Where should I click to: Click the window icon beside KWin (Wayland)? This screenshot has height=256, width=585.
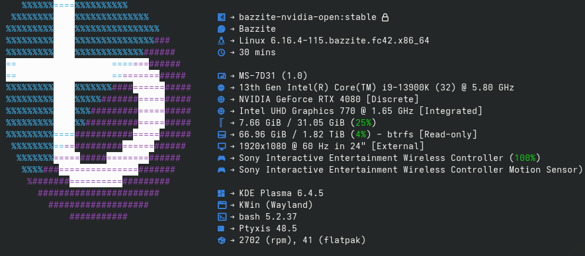point(221,205)
